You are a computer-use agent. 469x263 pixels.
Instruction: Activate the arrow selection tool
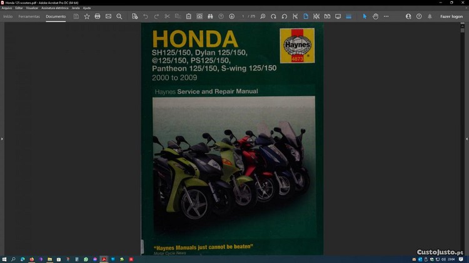(365, 16)
